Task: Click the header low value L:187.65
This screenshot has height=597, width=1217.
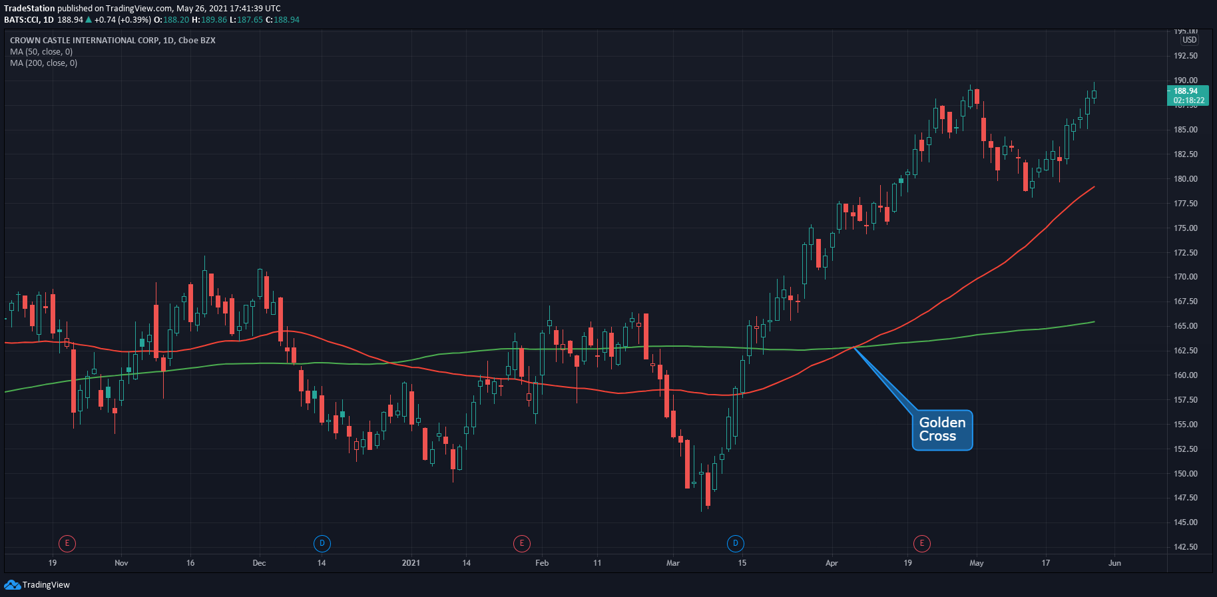Action: [x=246, y=19]
